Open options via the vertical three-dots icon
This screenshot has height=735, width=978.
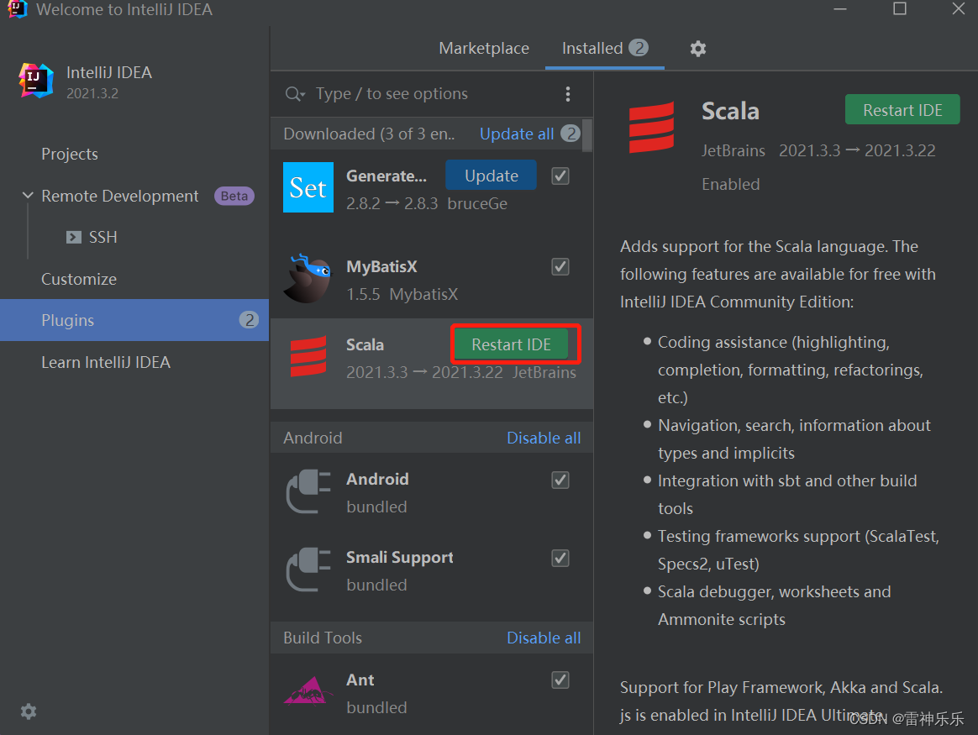click(568, 94)
